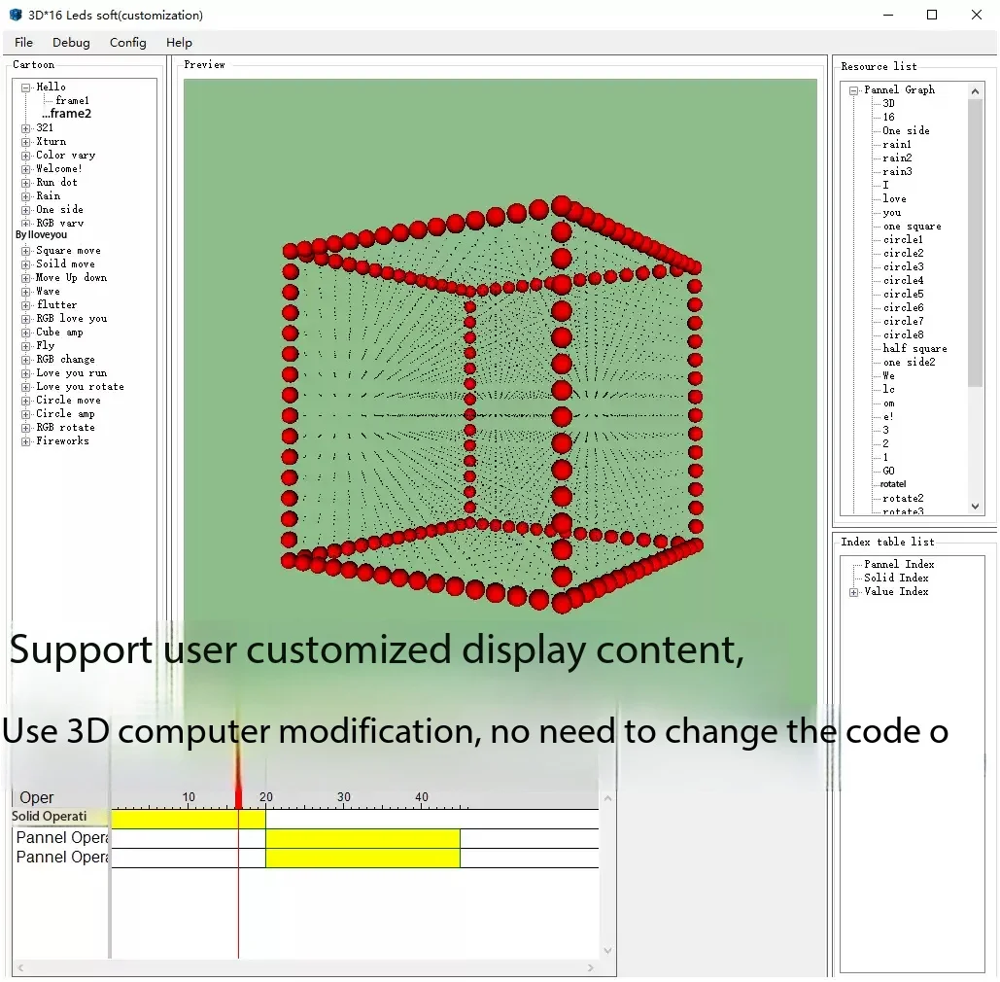Select rotate2 in Resource list
This screenshot has height=982, width=1000.
[903, 499]
